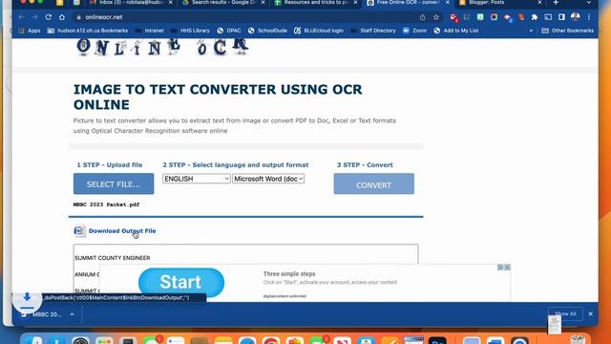
Task: Toggle the side panel icon in Chrome toolbar
Action: (x=561, y=17)
